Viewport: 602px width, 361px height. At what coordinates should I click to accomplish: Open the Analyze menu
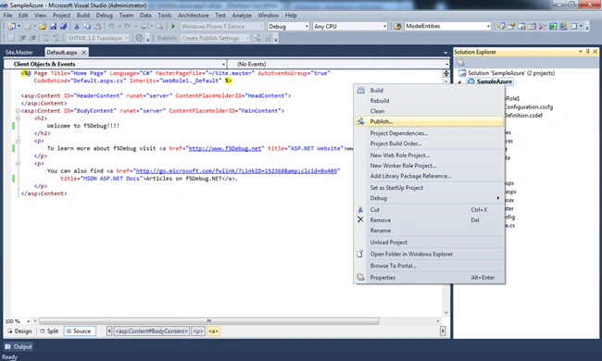tap(242, 16)
